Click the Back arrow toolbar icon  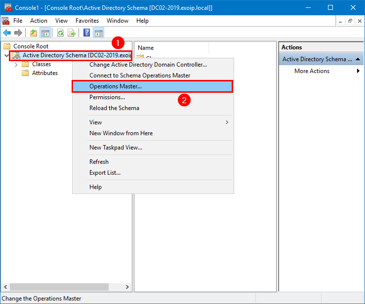[x=7, y=33]
